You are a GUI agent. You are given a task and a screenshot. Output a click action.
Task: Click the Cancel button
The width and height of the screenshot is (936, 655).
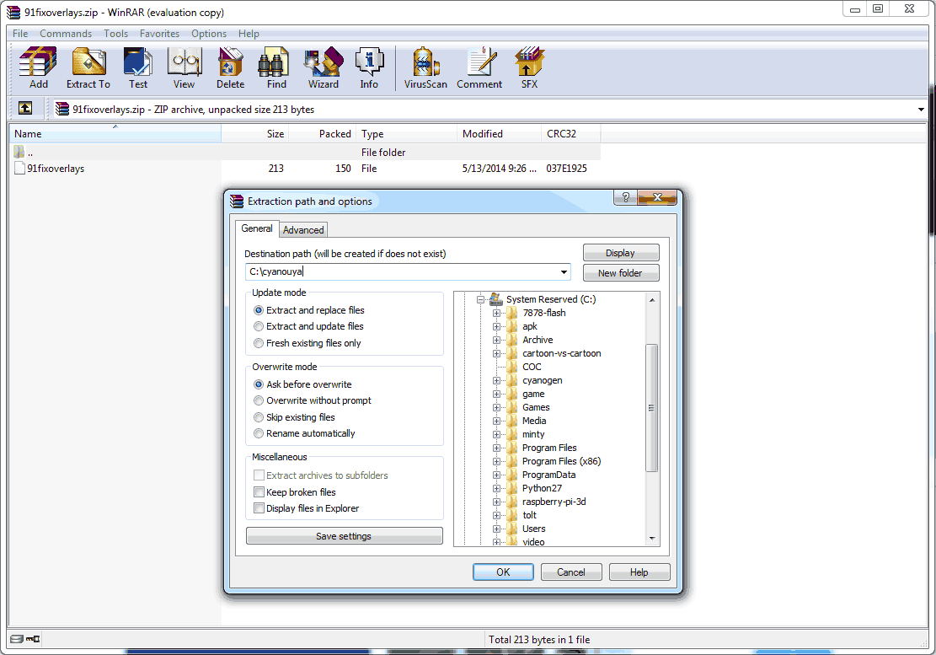coord(571,572)
